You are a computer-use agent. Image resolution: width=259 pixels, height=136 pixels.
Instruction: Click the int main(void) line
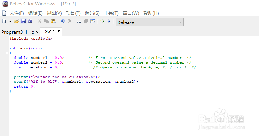[x=26, y=48]
